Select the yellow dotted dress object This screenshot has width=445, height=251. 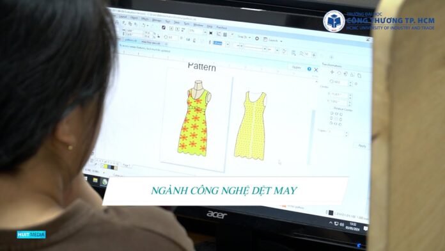point(251,125)
